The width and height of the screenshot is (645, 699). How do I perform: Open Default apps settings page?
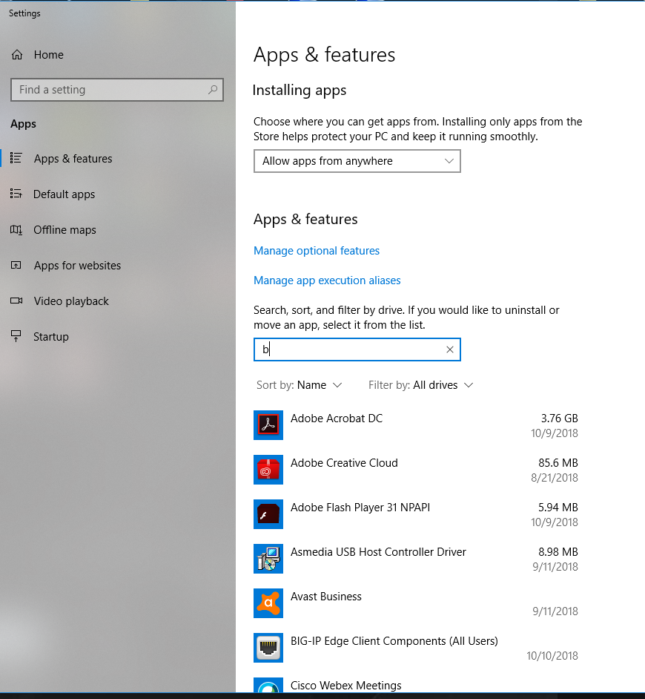click(x=64, y=194)
